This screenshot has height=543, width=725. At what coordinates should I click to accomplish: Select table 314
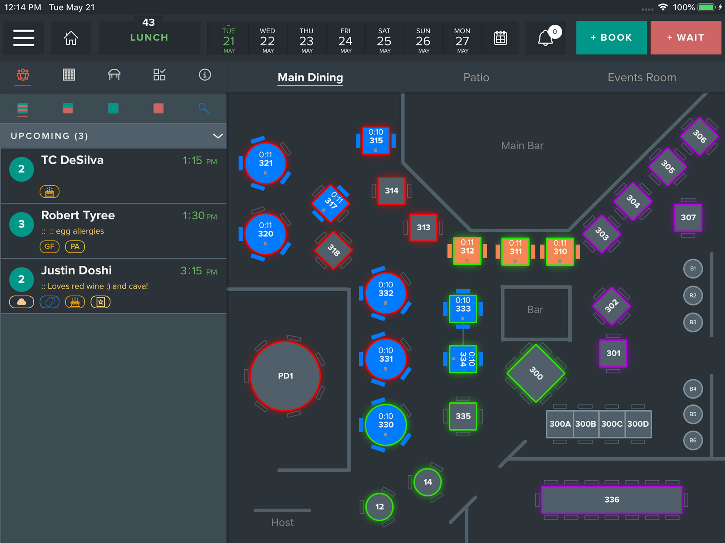[x=391, y=191]
